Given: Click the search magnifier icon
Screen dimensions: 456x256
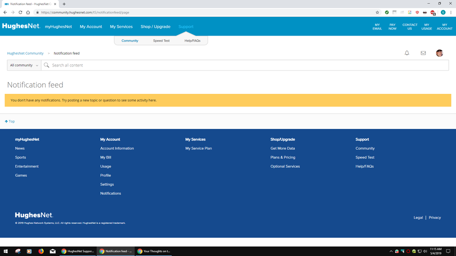Looking at the screenshot, I should (x=47, y=65).
